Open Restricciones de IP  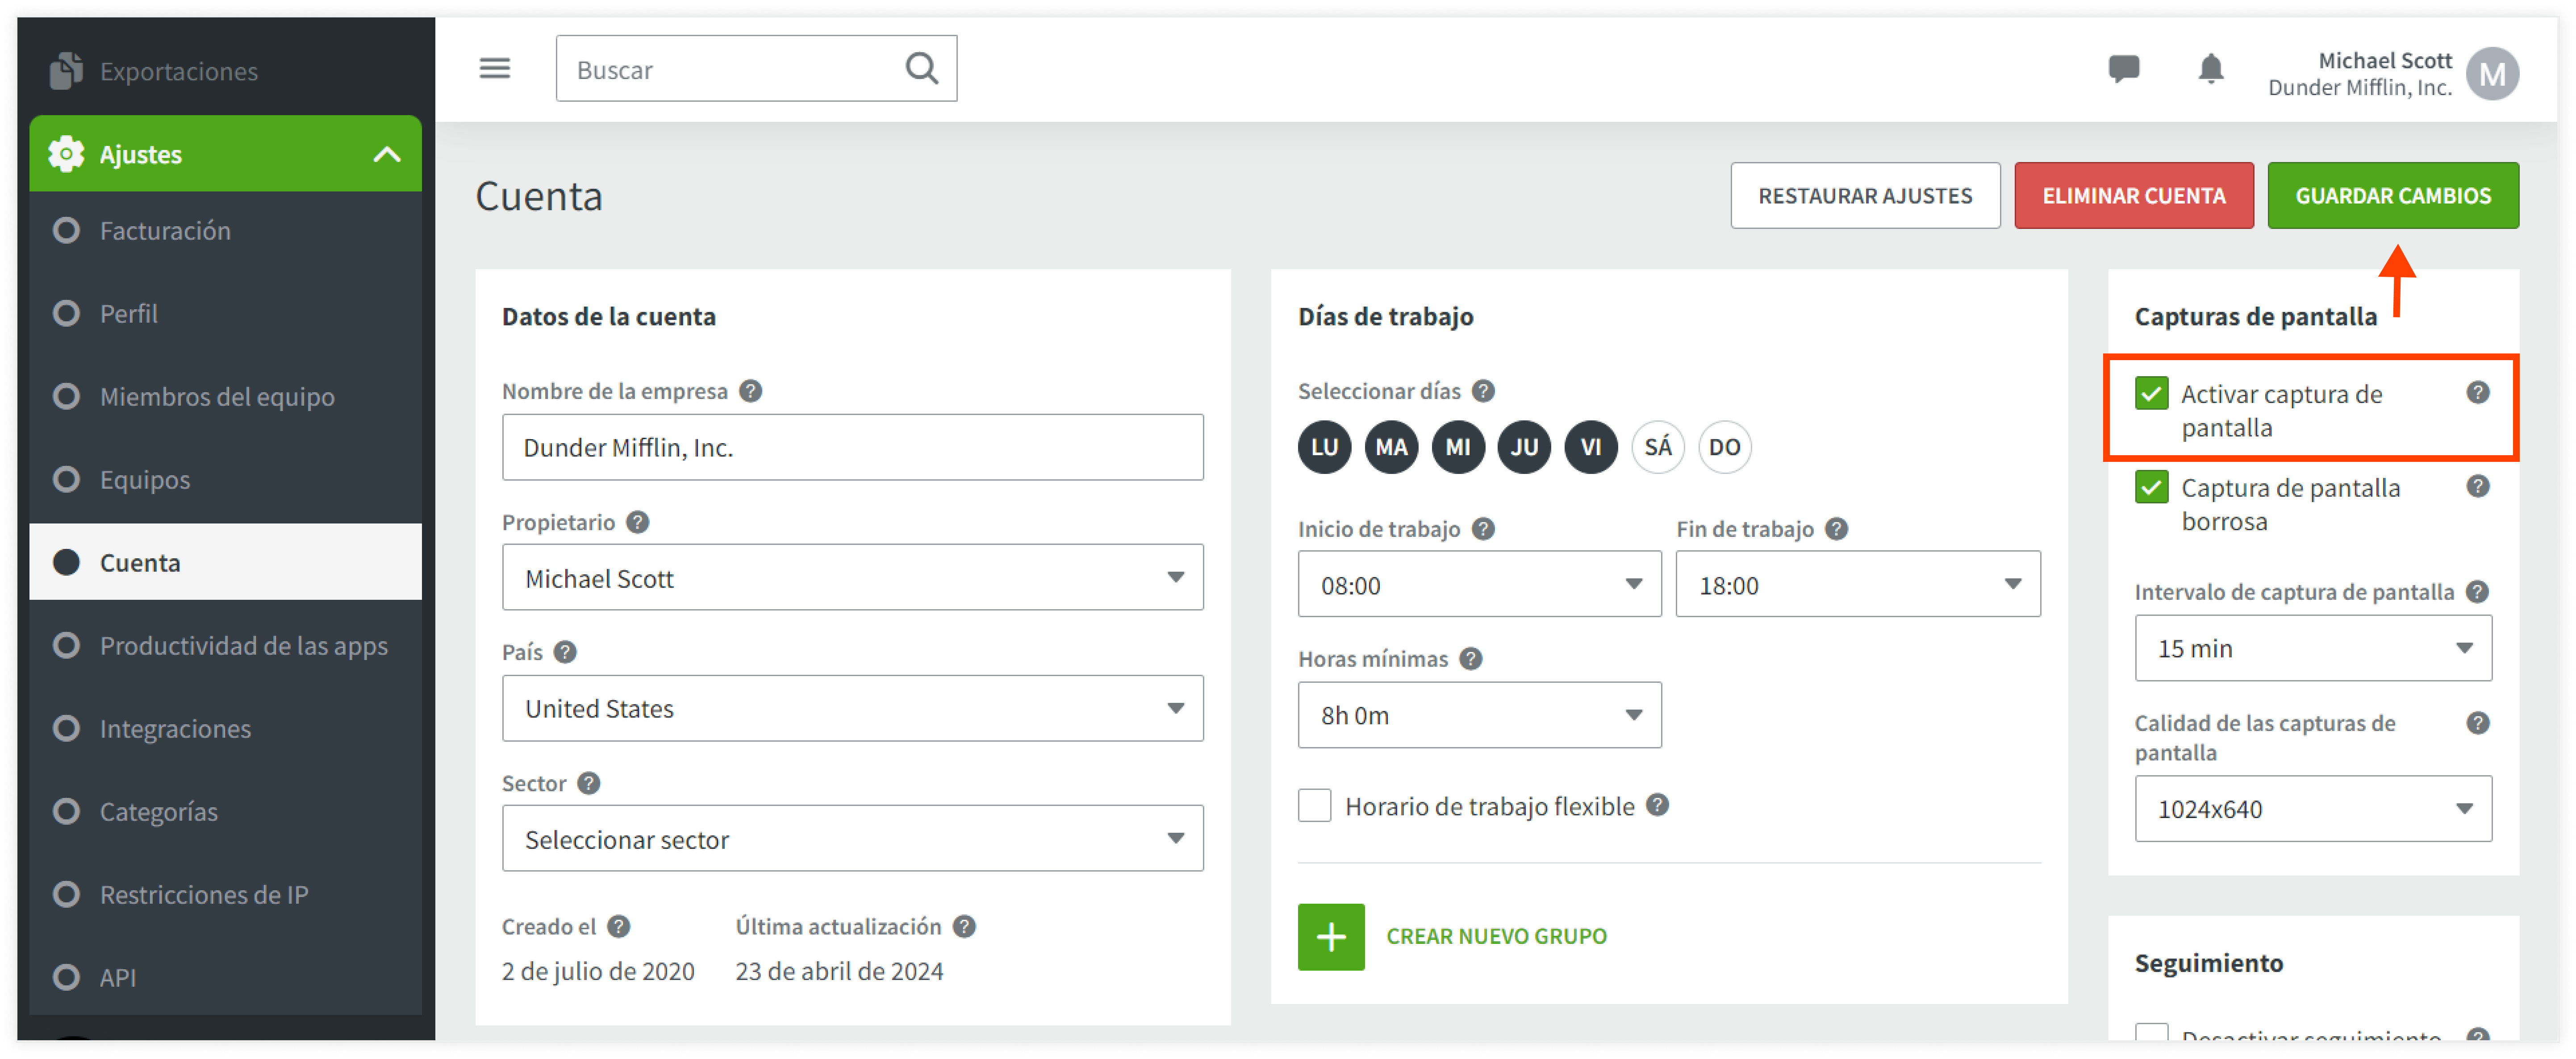225,894
